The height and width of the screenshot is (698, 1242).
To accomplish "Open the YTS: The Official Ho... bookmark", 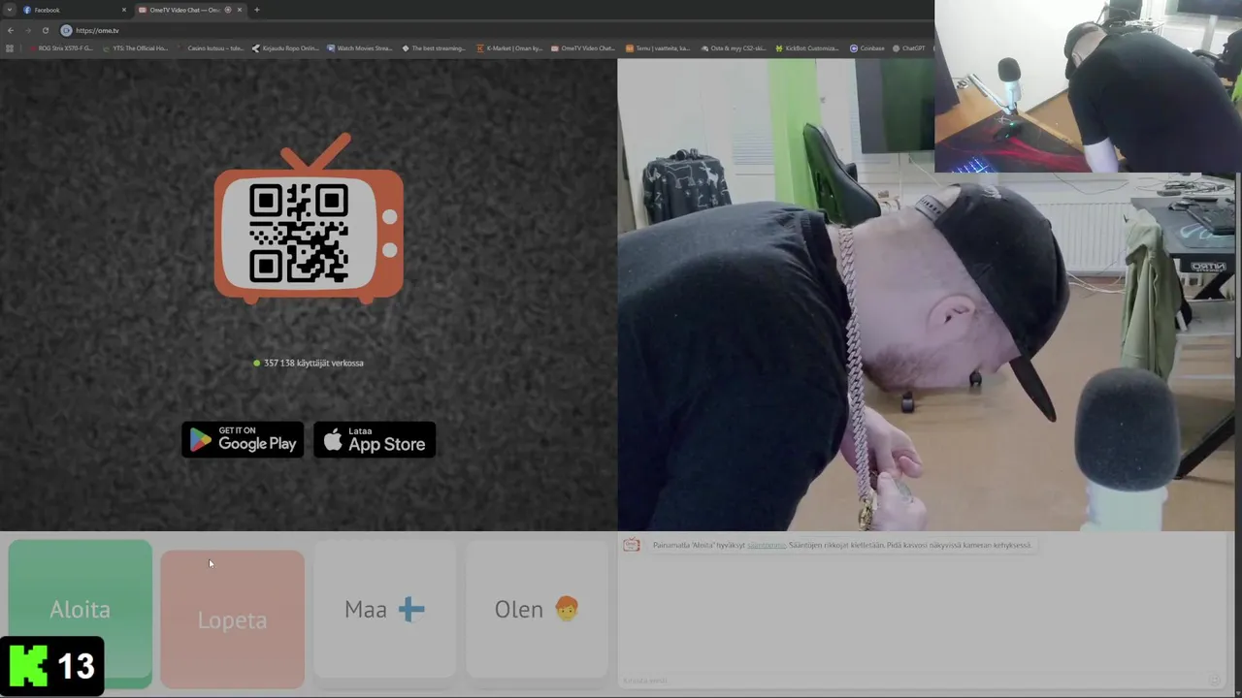I will point(135,48).
